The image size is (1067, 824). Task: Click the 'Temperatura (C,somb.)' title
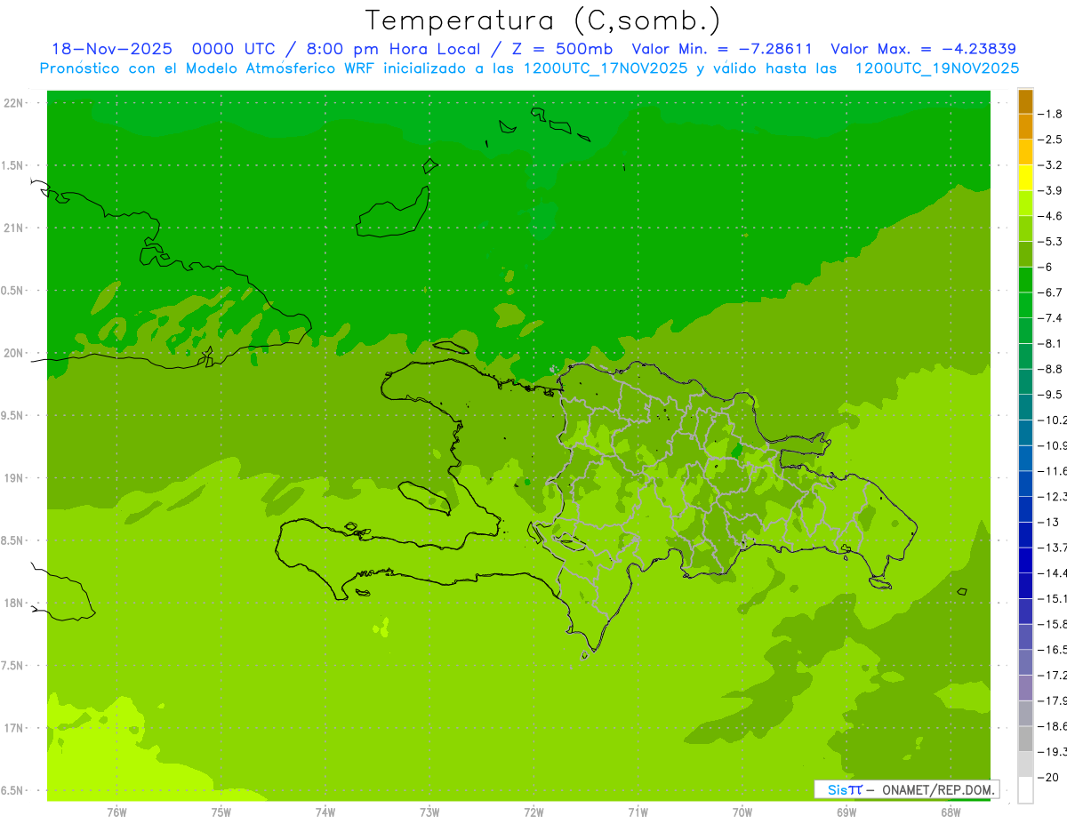pos(543,20)
